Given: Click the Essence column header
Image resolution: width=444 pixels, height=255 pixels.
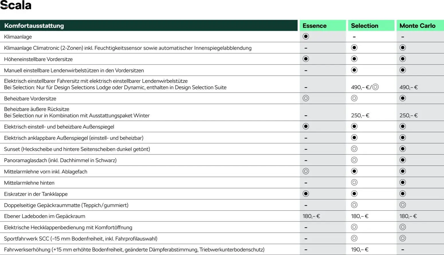Looking at the screenshot, I should coord(314,26).
